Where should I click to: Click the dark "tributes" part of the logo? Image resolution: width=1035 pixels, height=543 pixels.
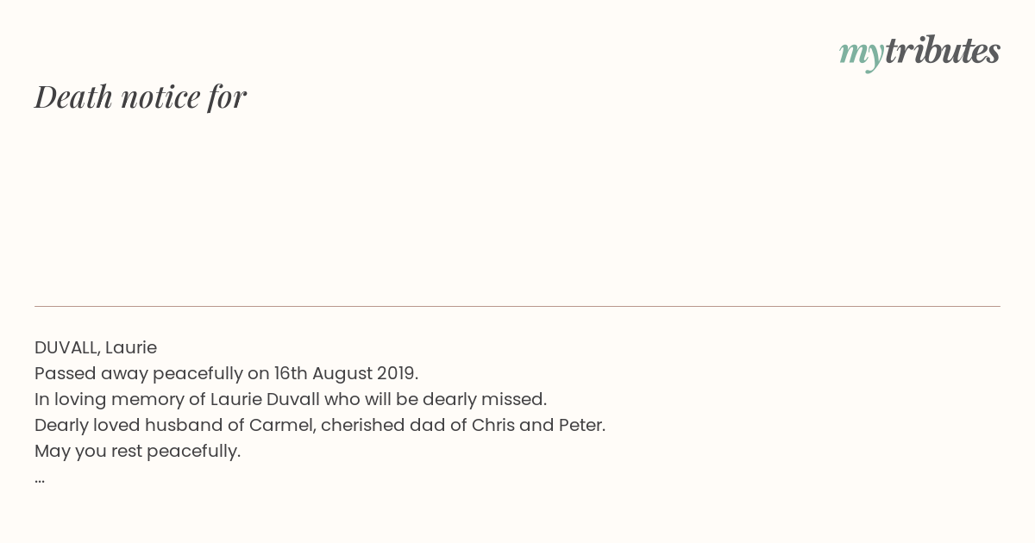point(943,50)
